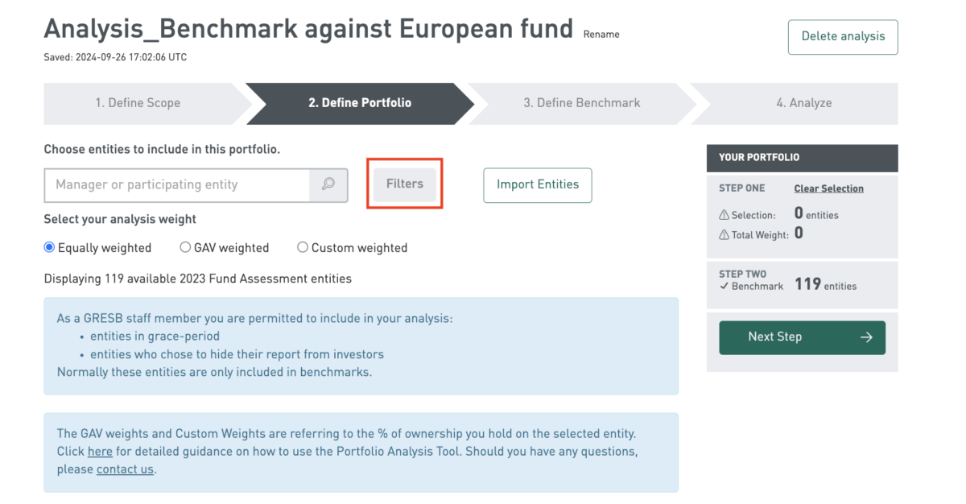
Task: Click the Clear Selection link
Action: pyautogui.click(x=829, y=188)
